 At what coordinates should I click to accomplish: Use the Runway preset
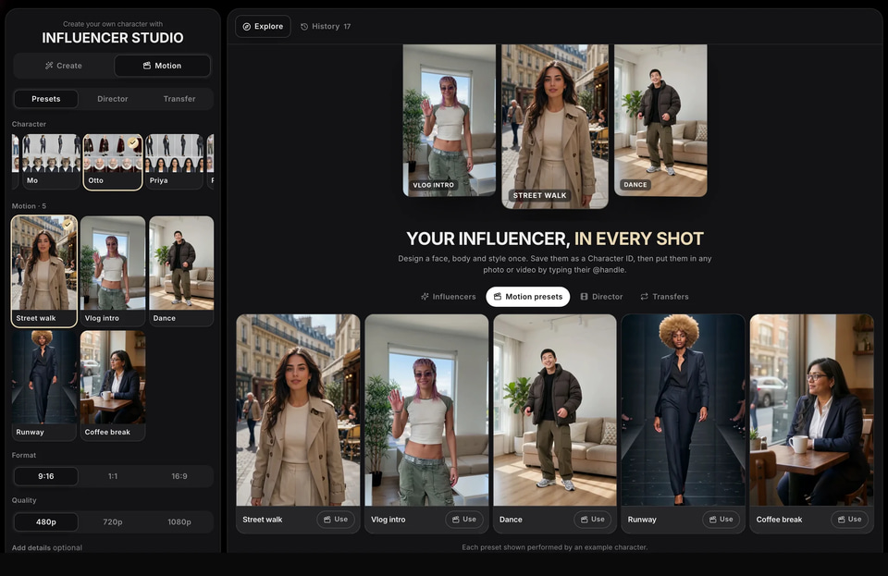[721, 520]
